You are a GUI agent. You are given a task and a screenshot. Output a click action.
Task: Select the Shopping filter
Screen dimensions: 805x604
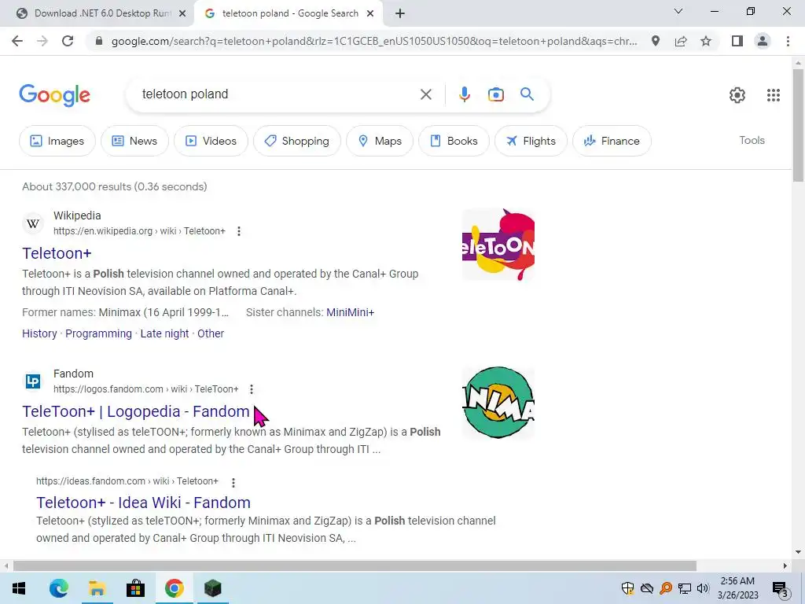click(296, 141)
